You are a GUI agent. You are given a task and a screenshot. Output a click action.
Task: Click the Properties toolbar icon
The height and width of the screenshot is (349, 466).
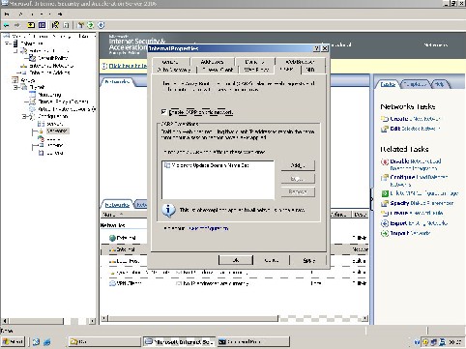point(55,25)
